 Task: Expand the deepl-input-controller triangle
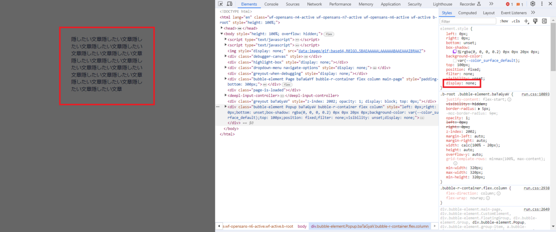click(x=226, y=95)
